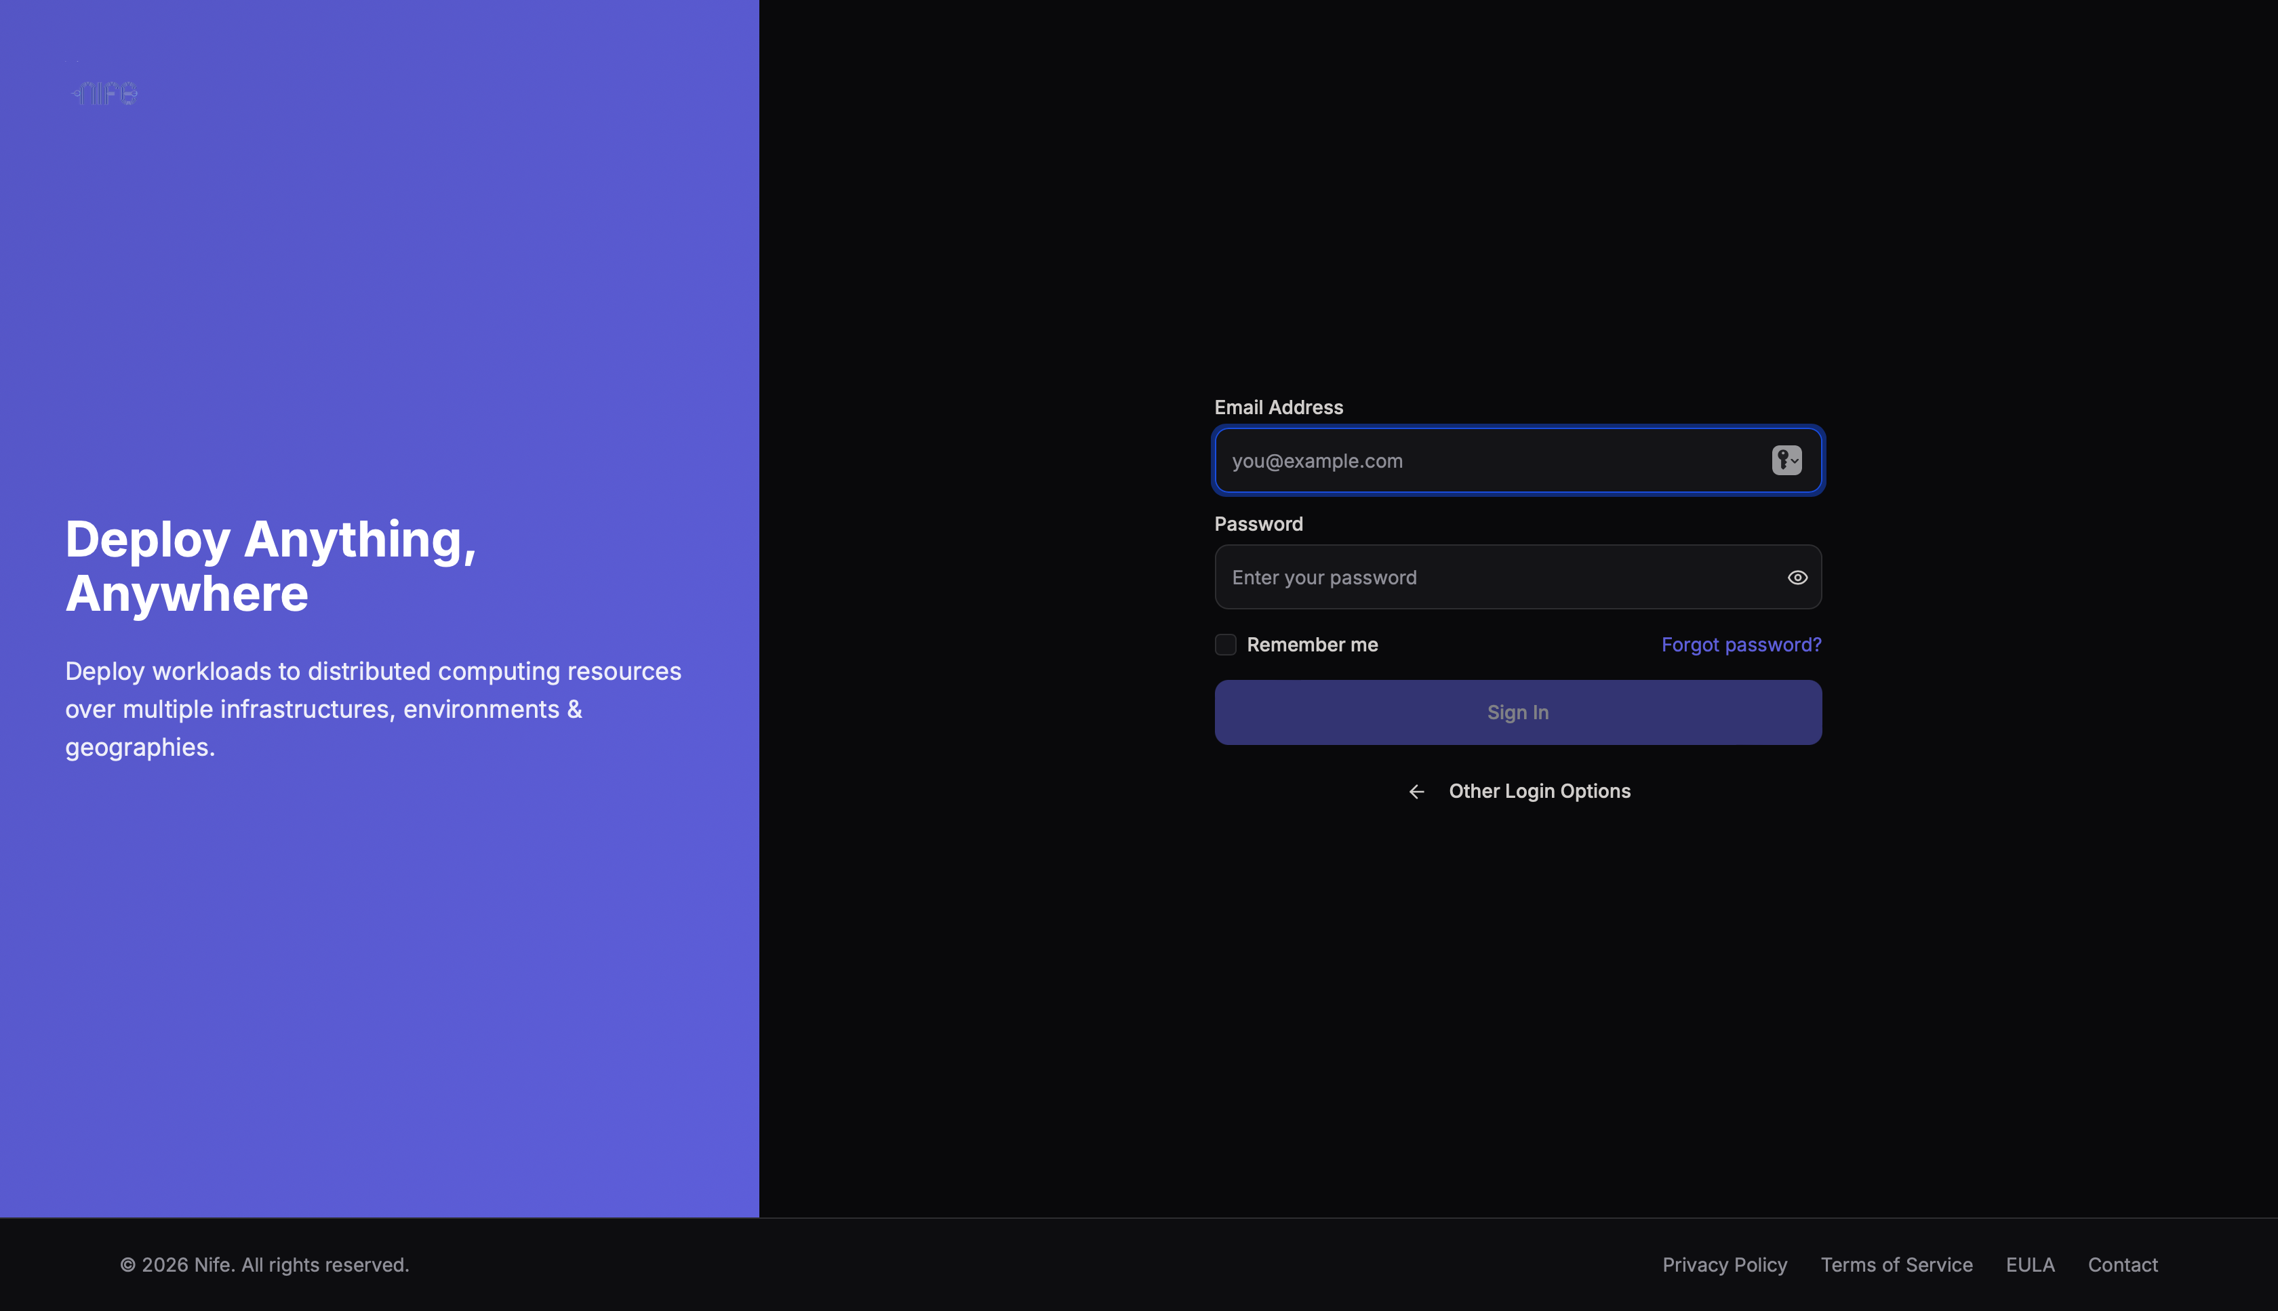Enable the Remember me checkbox
This screenshot has height=1311, width=2278.
tap(1224, 645)
